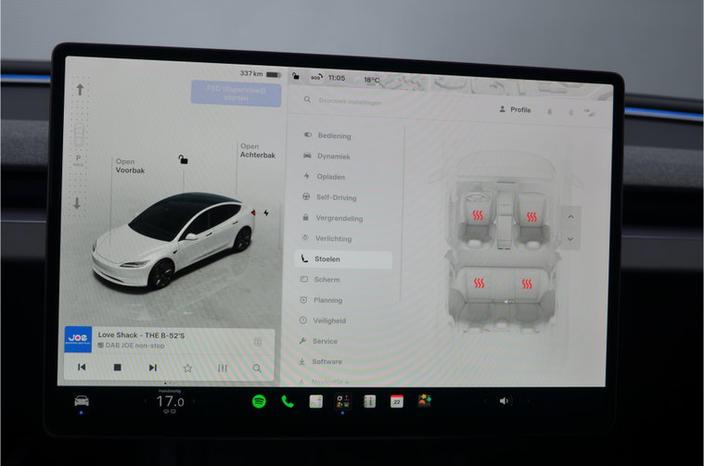The image size is (704, 466).
Task: Stop the DAB radio playback
Action: [x=117, y=367]
